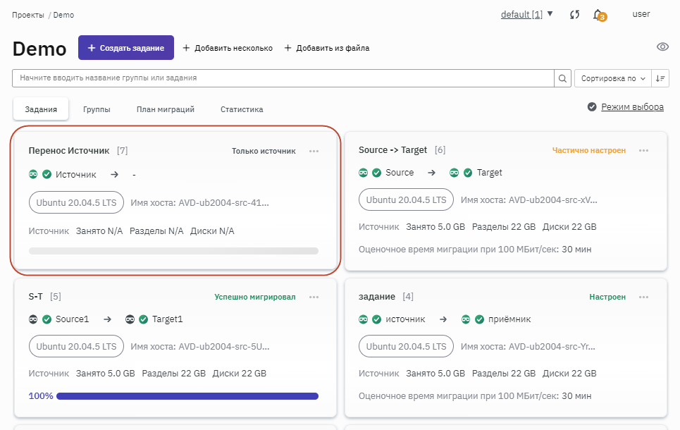Focus the group or task search field

click(x=282, y=78)
